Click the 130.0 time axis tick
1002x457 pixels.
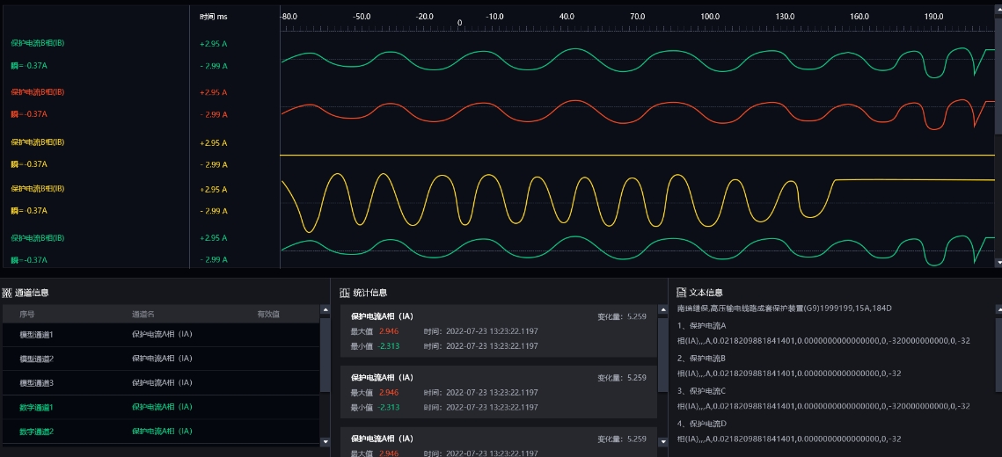(x=785, y=17)
